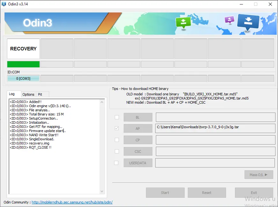Minimize the Odin3 window
The width and height of the screenshot is (278, 207).
coord(241,4)
